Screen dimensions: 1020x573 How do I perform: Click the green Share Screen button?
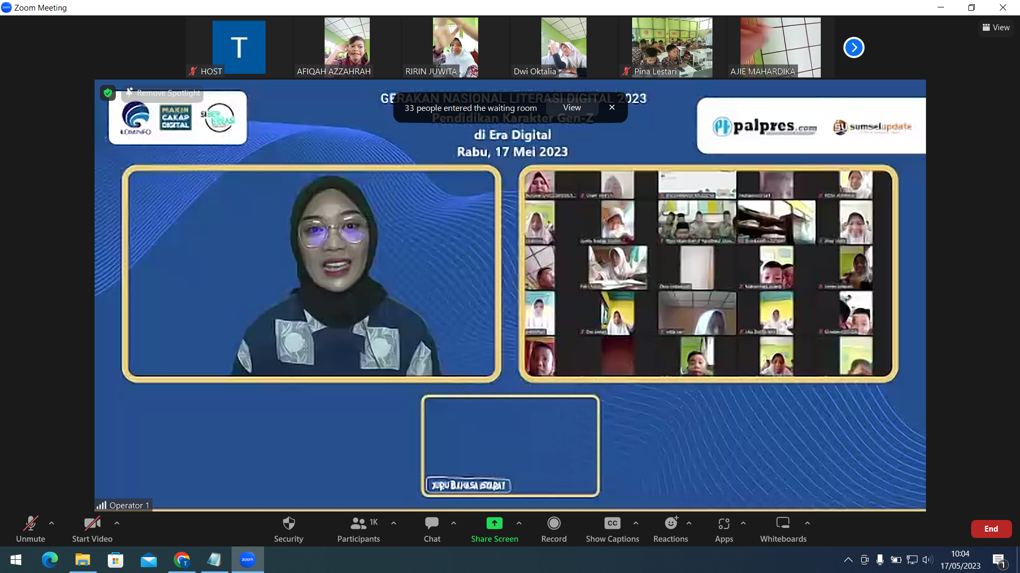[494, 529]
